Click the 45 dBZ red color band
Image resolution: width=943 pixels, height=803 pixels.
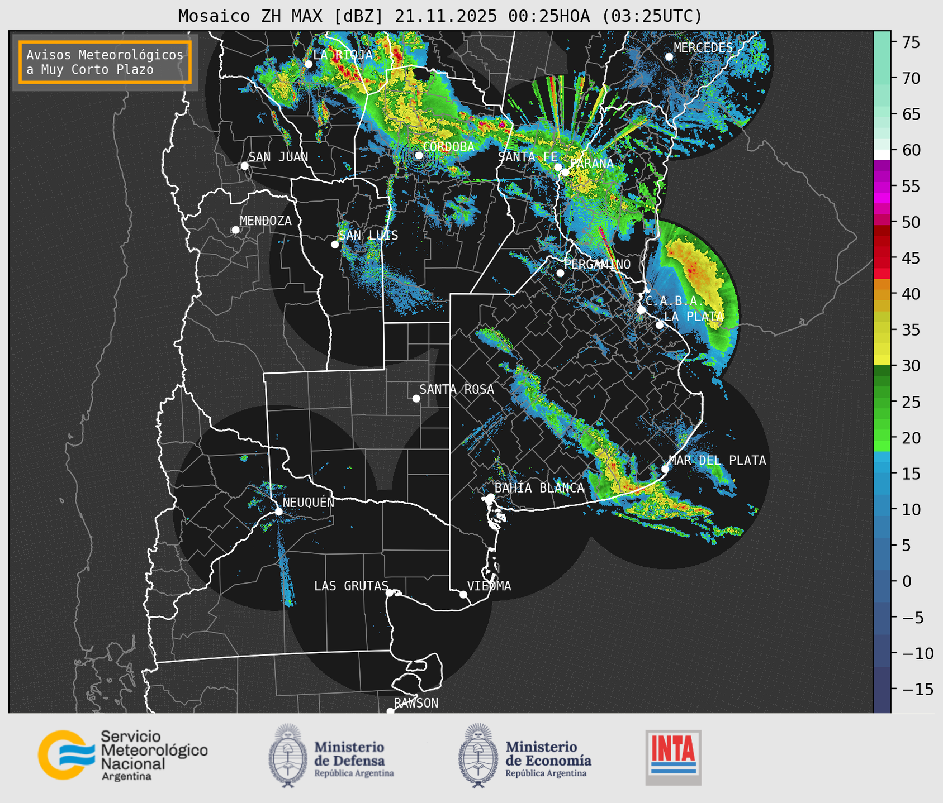tap(882, 258)
